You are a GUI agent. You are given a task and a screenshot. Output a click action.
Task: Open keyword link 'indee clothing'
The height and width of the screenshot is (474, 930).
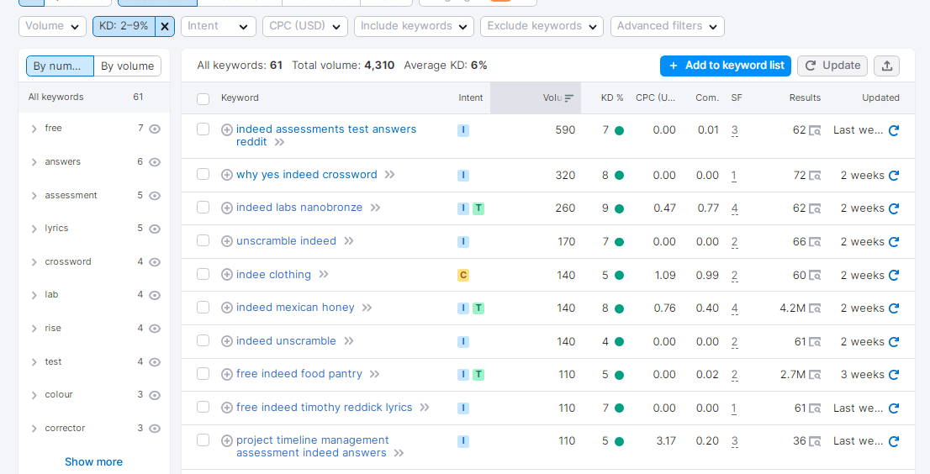click(273, 274)
